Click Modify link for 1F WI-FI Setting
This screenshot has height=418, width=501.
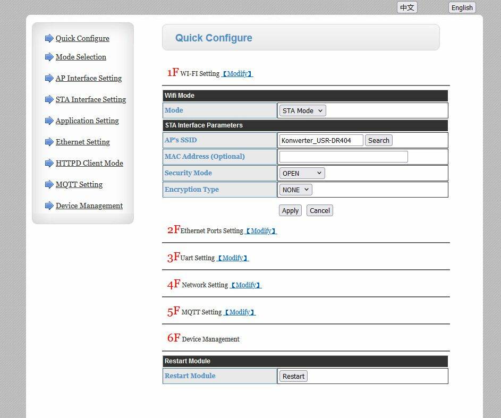[237, 74]
